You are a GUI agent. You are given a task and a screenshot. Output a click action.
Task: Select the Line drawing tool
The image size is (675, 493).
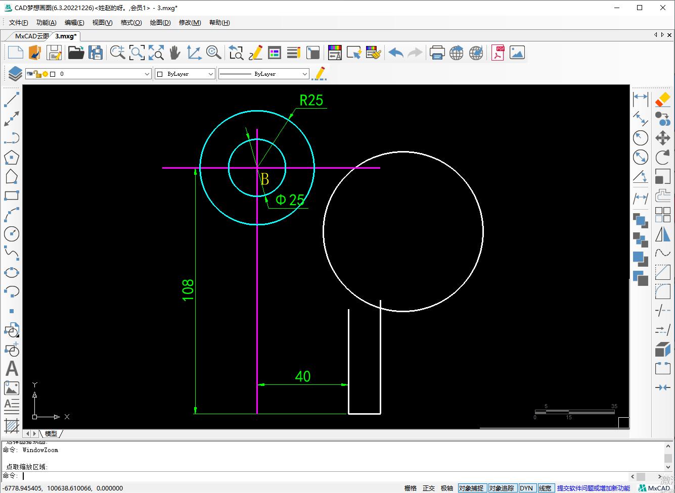(x=12, y=100)
